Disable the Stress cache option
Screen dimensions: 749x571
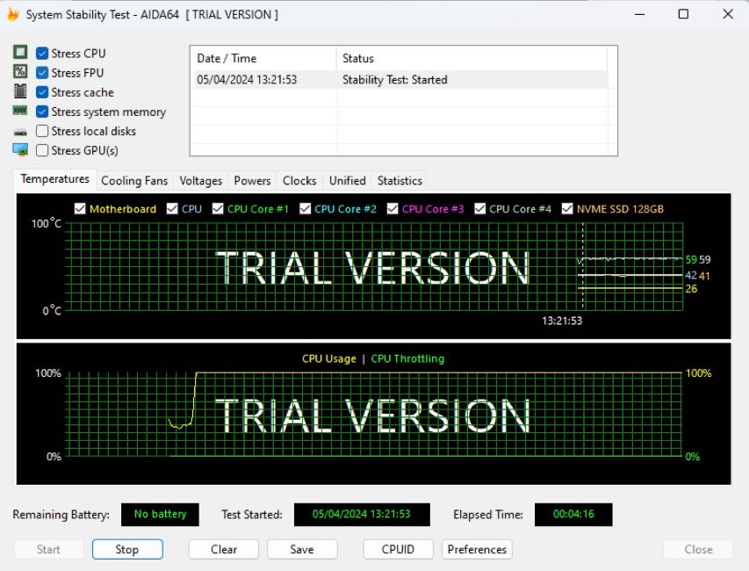42,92
